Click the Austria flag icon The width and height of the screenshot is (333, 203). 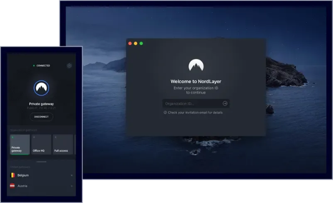tap(12, 186)
